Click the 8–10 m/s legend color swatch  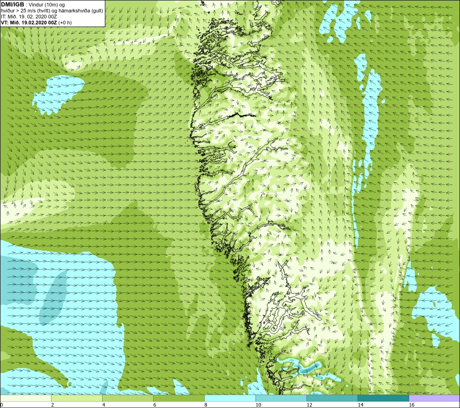pyautogui.click(x=230, y=398)
